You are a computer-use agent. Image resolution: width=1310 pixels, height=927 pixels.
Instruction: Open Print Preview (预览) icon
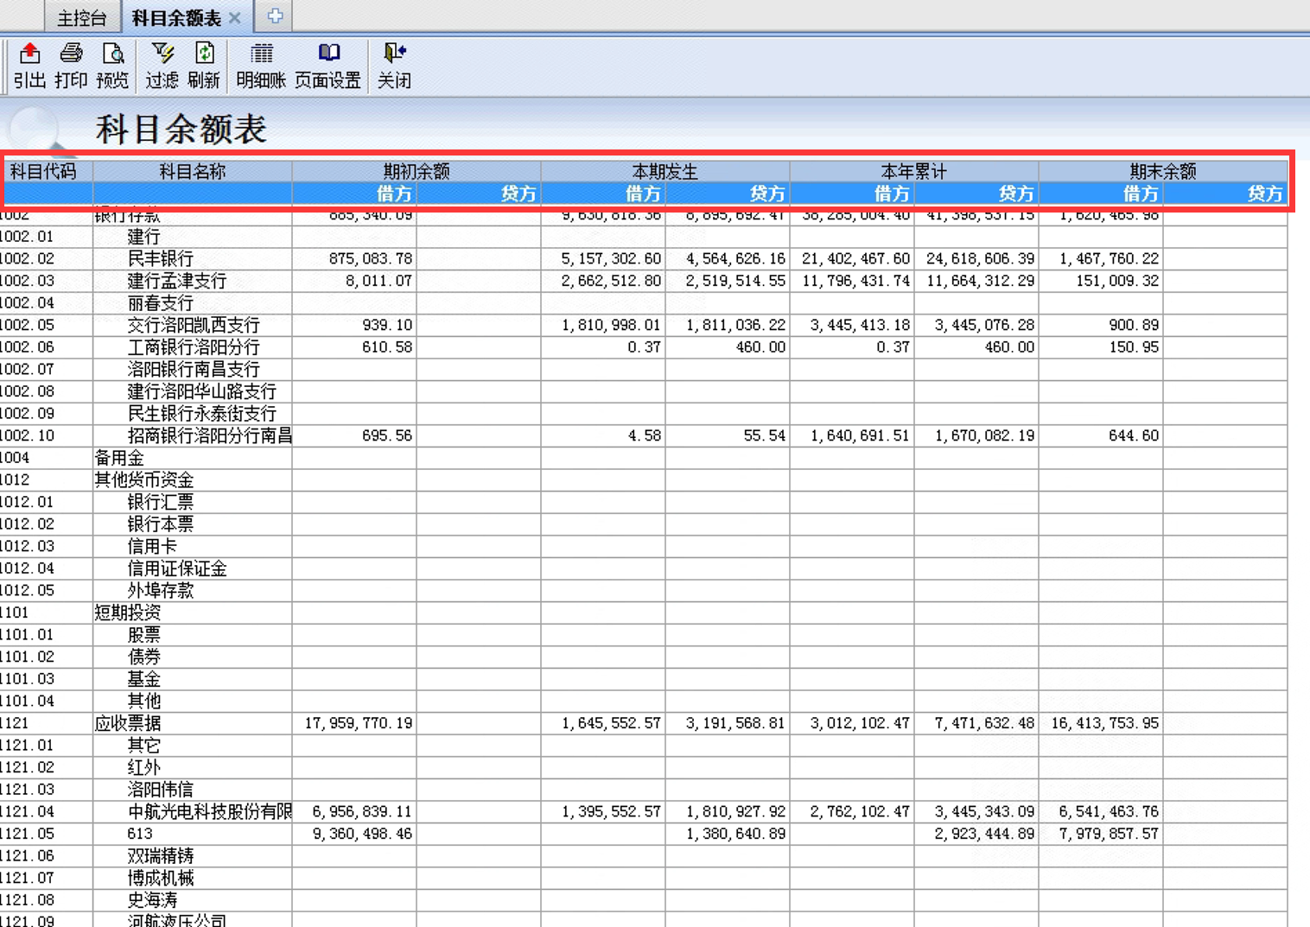pyautogui.click(x=112, y=54)
